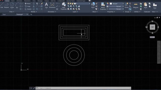Click command line customization wrench
Image resolution: width=161 pixels, height=90 pixels.
tap(34, 88)
